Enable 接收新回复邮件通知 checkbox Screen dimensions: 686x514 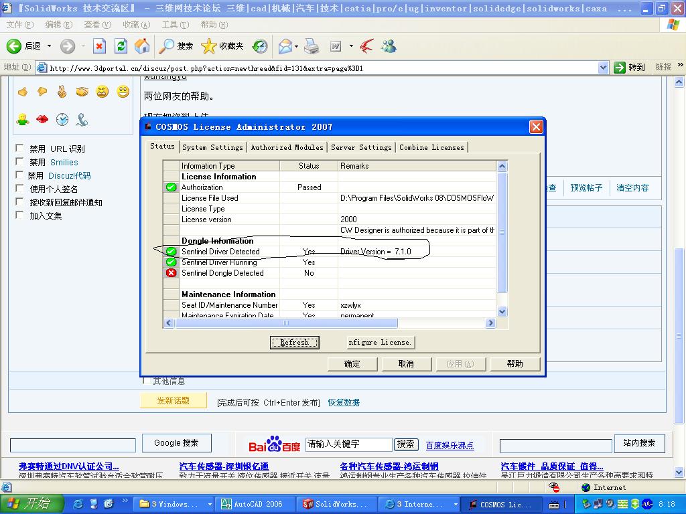[19, 202]
